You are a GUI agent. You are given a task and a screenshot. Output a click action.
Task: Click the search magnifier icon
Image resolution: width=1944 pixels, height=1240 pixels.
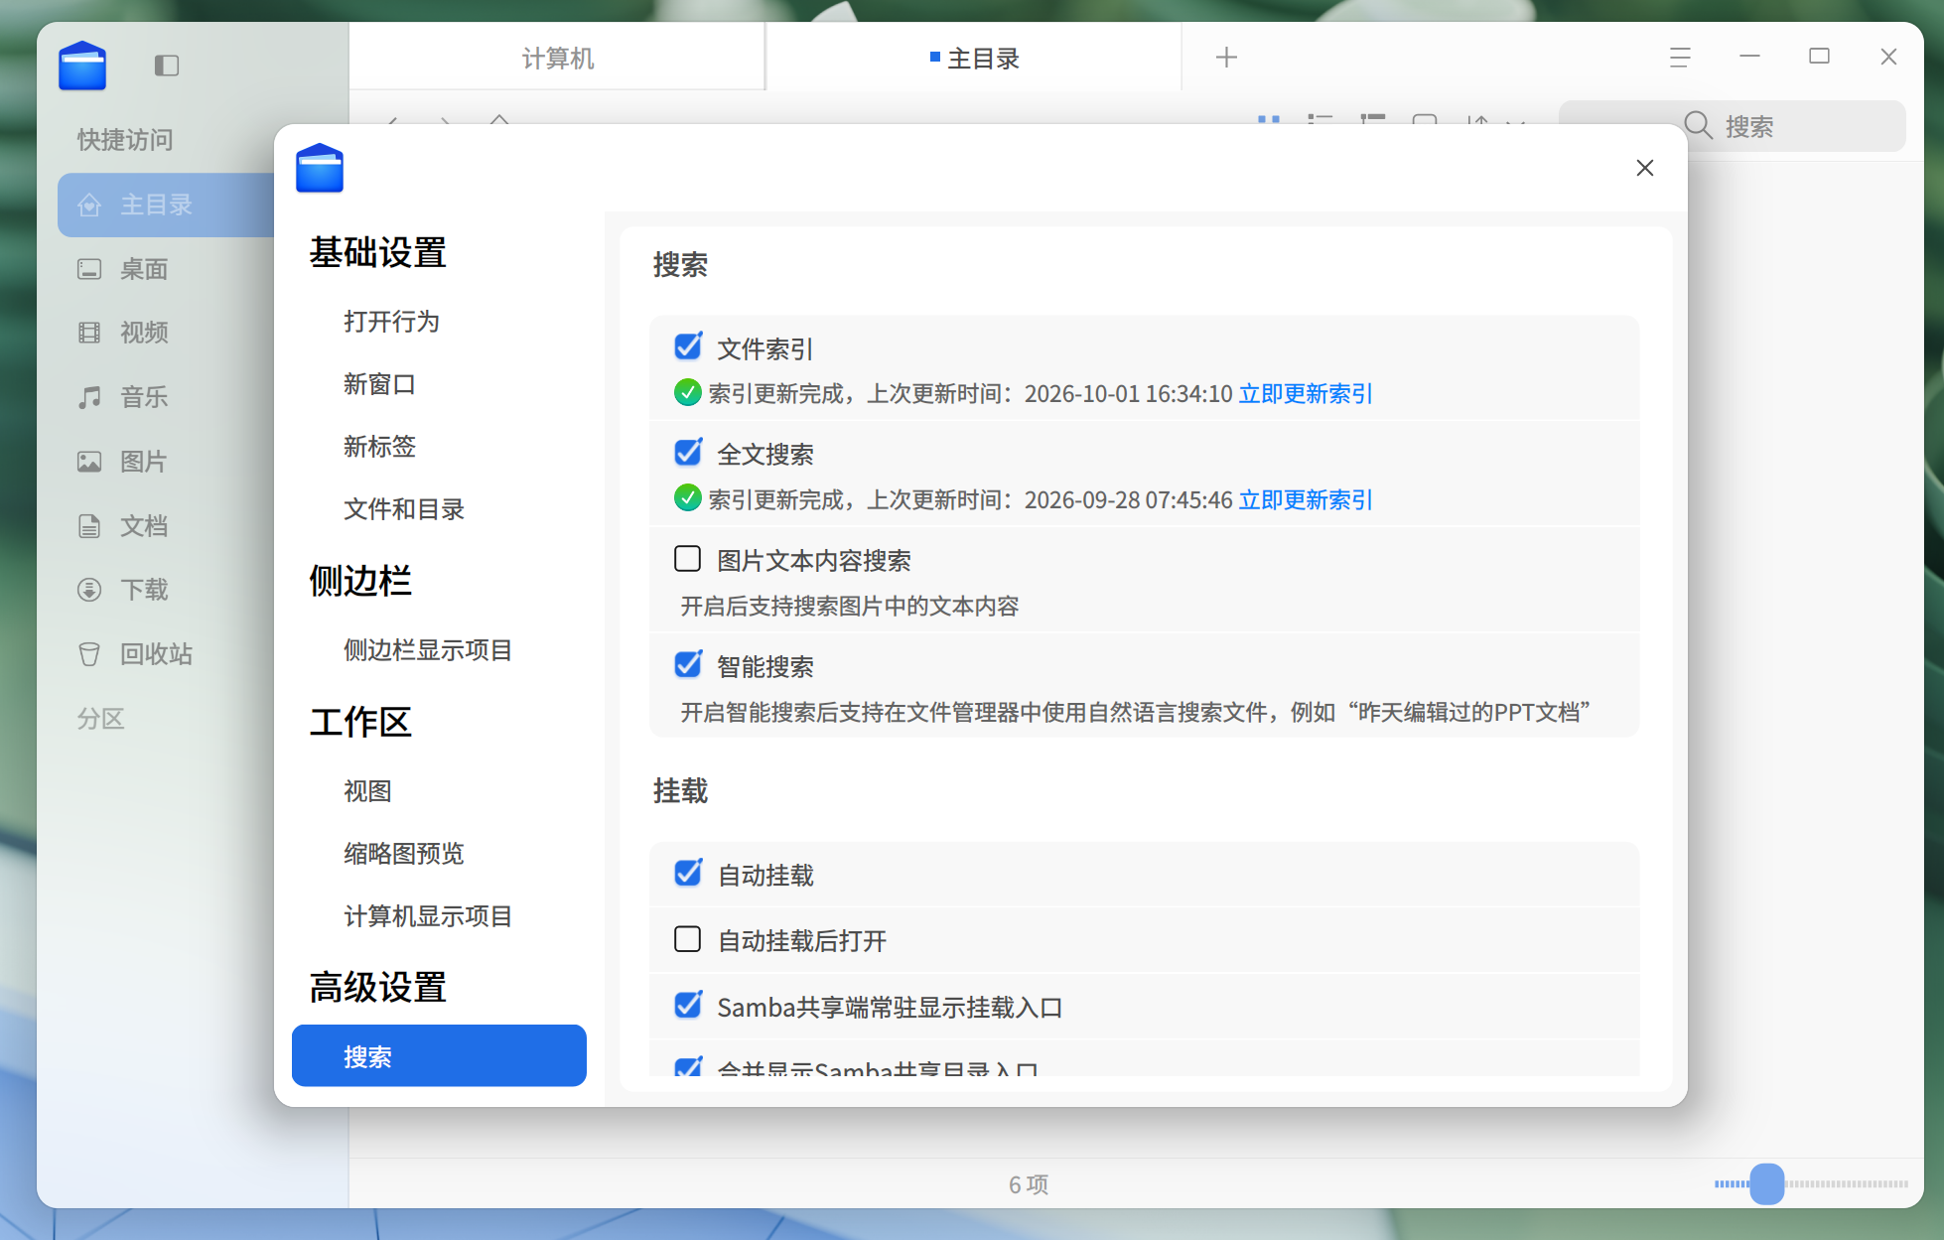point(1699,126)
